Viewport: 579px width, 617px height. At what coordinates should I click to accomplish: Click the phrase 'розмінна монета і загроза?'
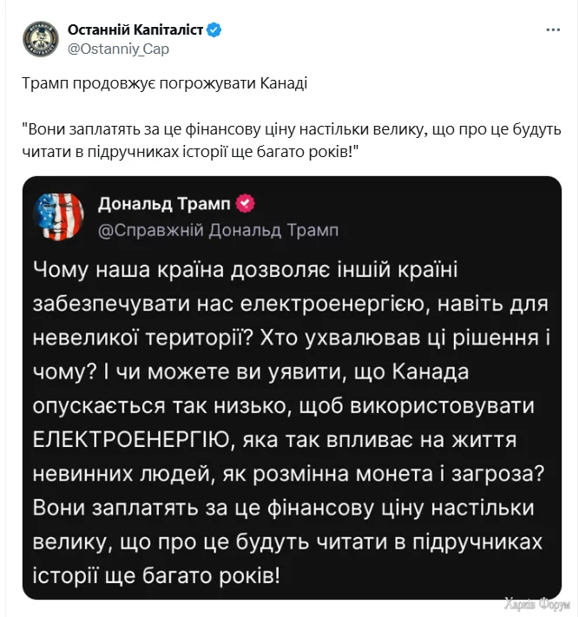point(403,473)
